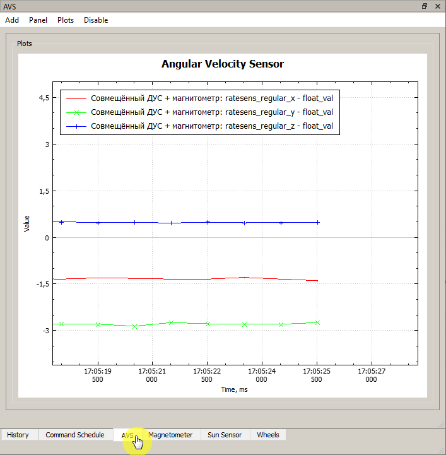Open the Panel menu
Screen dimensions: 446x455
tap(38, 20)
